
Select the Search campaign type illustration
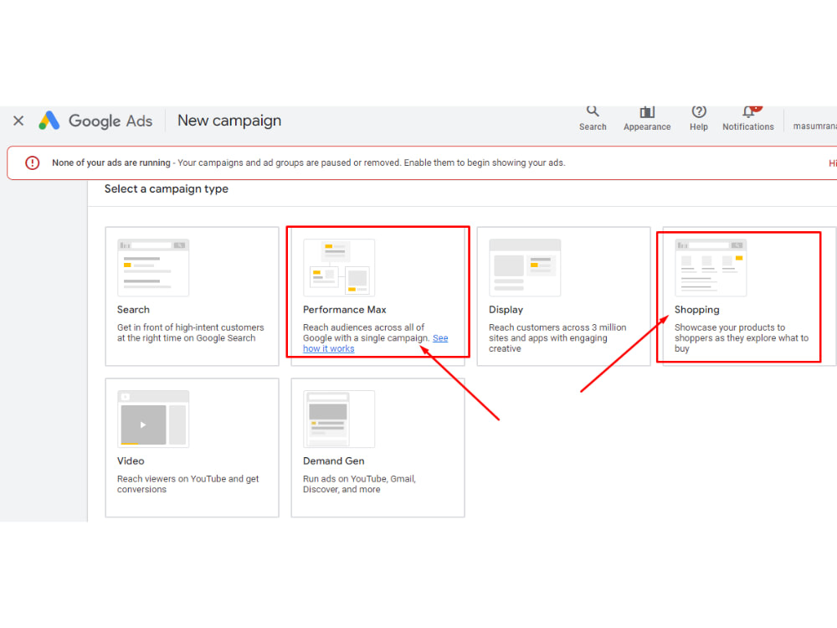153,268
